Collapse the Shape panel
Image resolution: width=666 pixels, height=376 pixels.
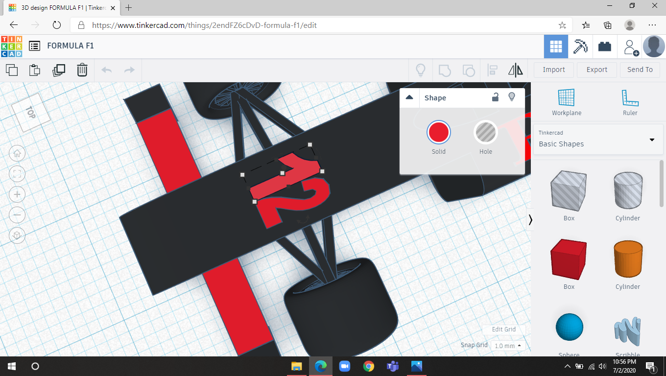[x=409, y=97]
